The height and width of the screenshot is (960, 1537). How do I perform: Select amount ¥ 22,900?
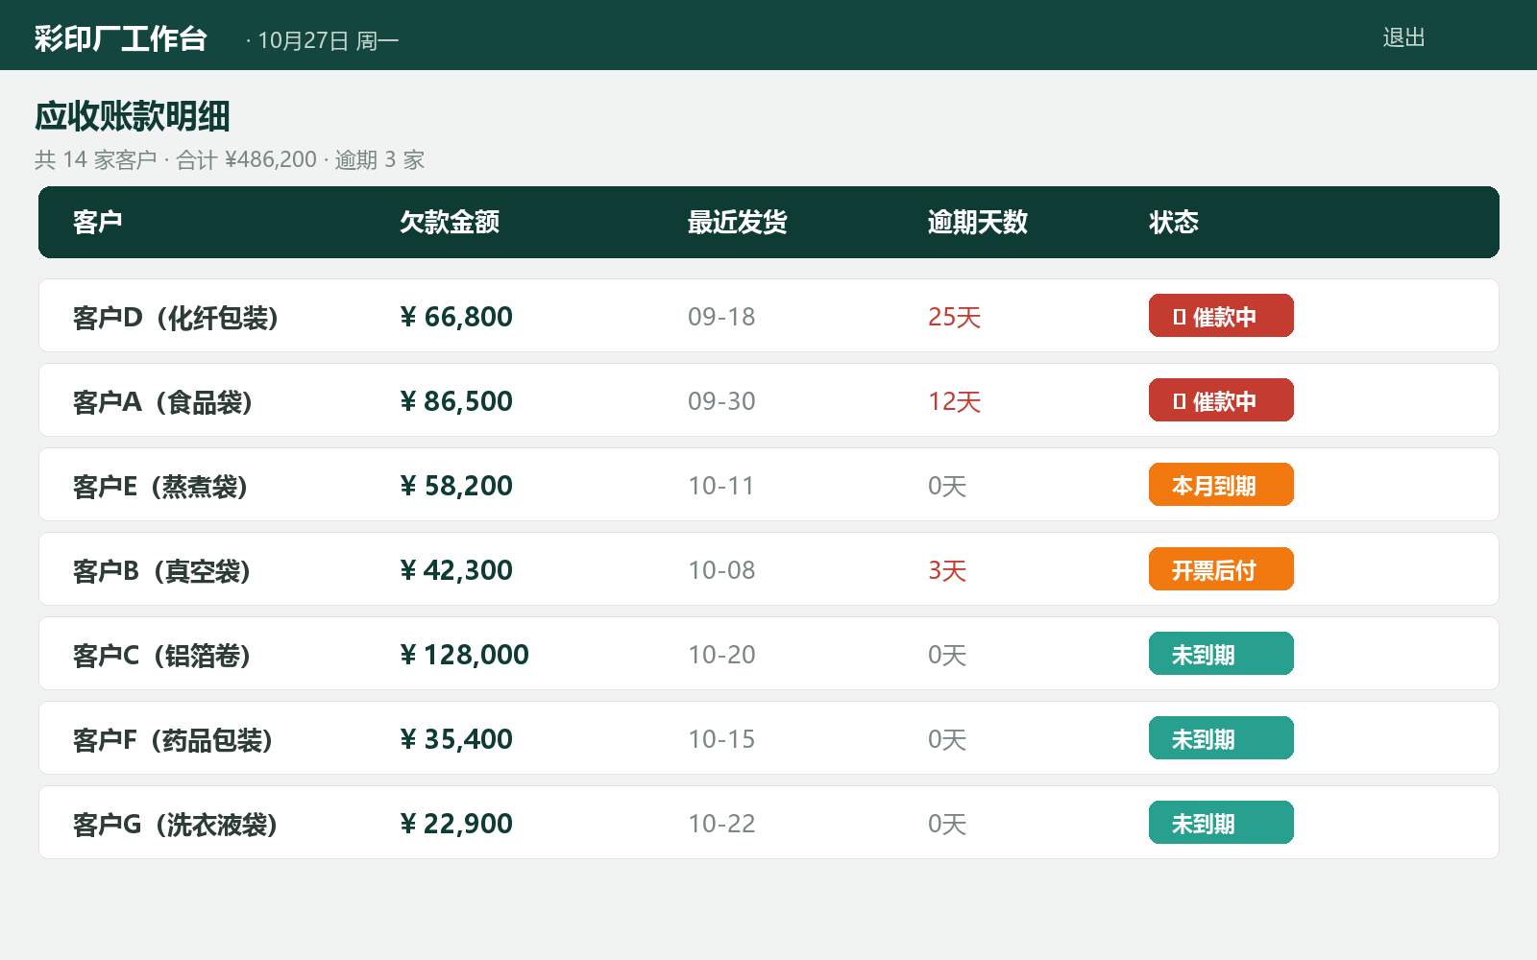pyautogui.click(x=456, y=824)
